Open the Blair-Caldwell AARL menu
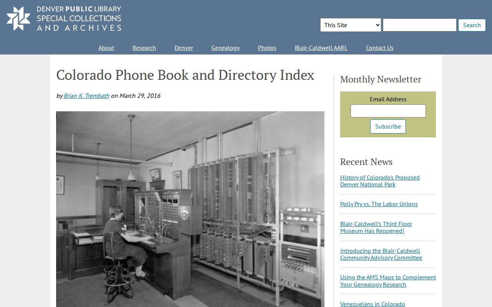The image size is (492, 307). pyautogui.click(x=321, y=48)
